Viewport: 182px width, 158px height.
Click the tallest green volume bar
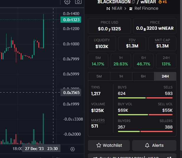pos(43,129)
